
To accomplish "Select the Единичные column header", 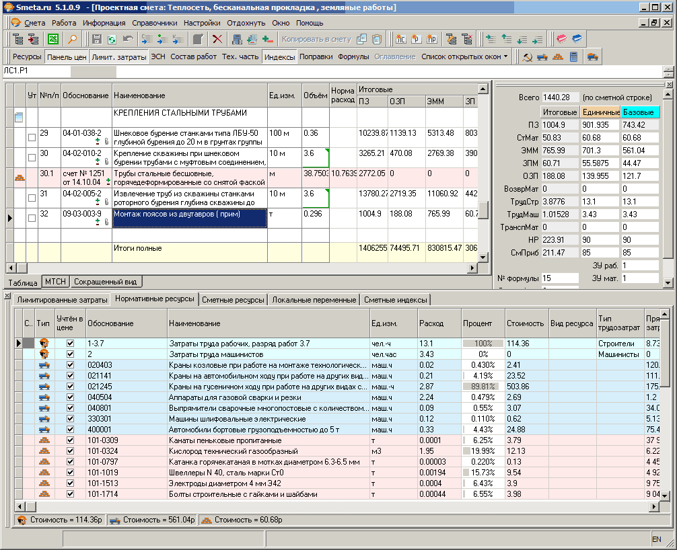I will pyautogui.click(x=600, y=112).
